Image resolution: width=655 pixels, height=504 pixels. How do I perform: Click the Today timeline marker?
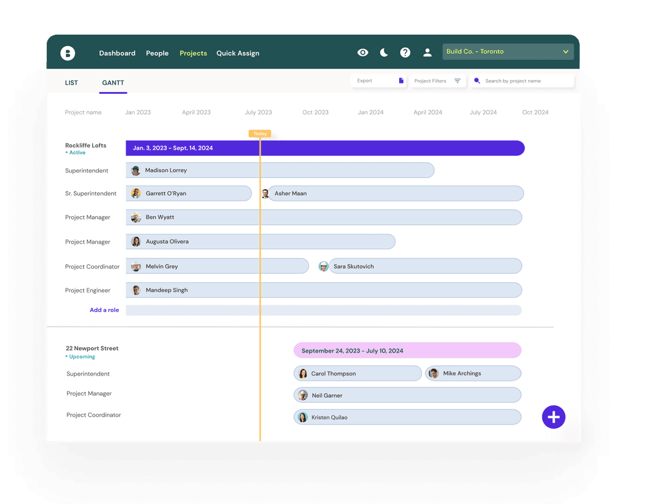click(260, 133)
